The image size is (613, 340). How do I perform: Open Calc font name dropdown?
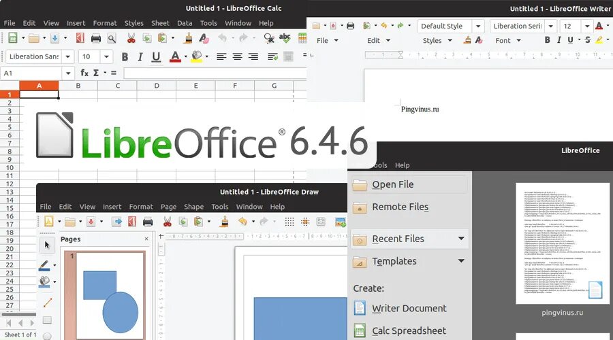[x=68, y=56]
